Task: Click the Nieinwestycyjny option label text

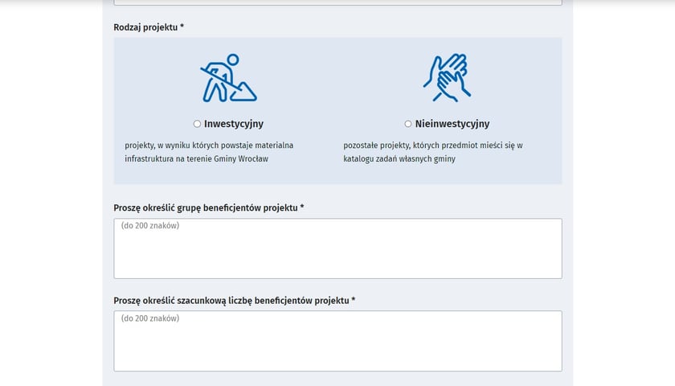Action: tap(452, 124)
